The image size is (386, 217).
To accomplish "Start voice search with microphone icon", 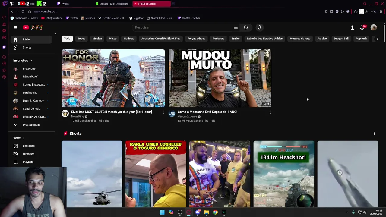I will [260, 27].
